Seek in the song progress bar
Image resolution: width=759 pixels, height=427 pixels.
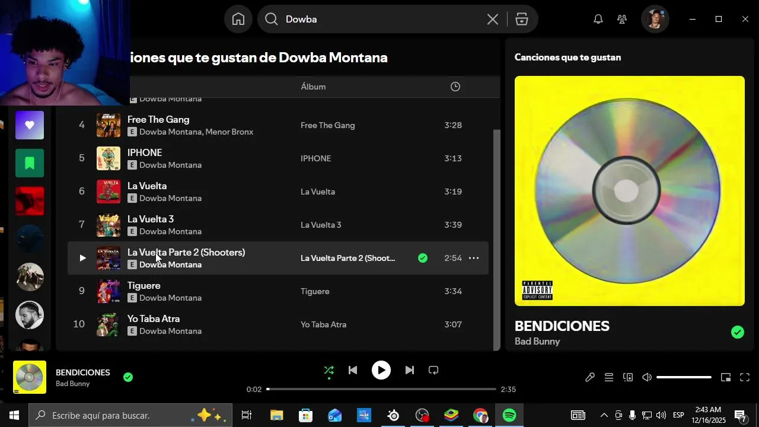(x=381, y=389)
